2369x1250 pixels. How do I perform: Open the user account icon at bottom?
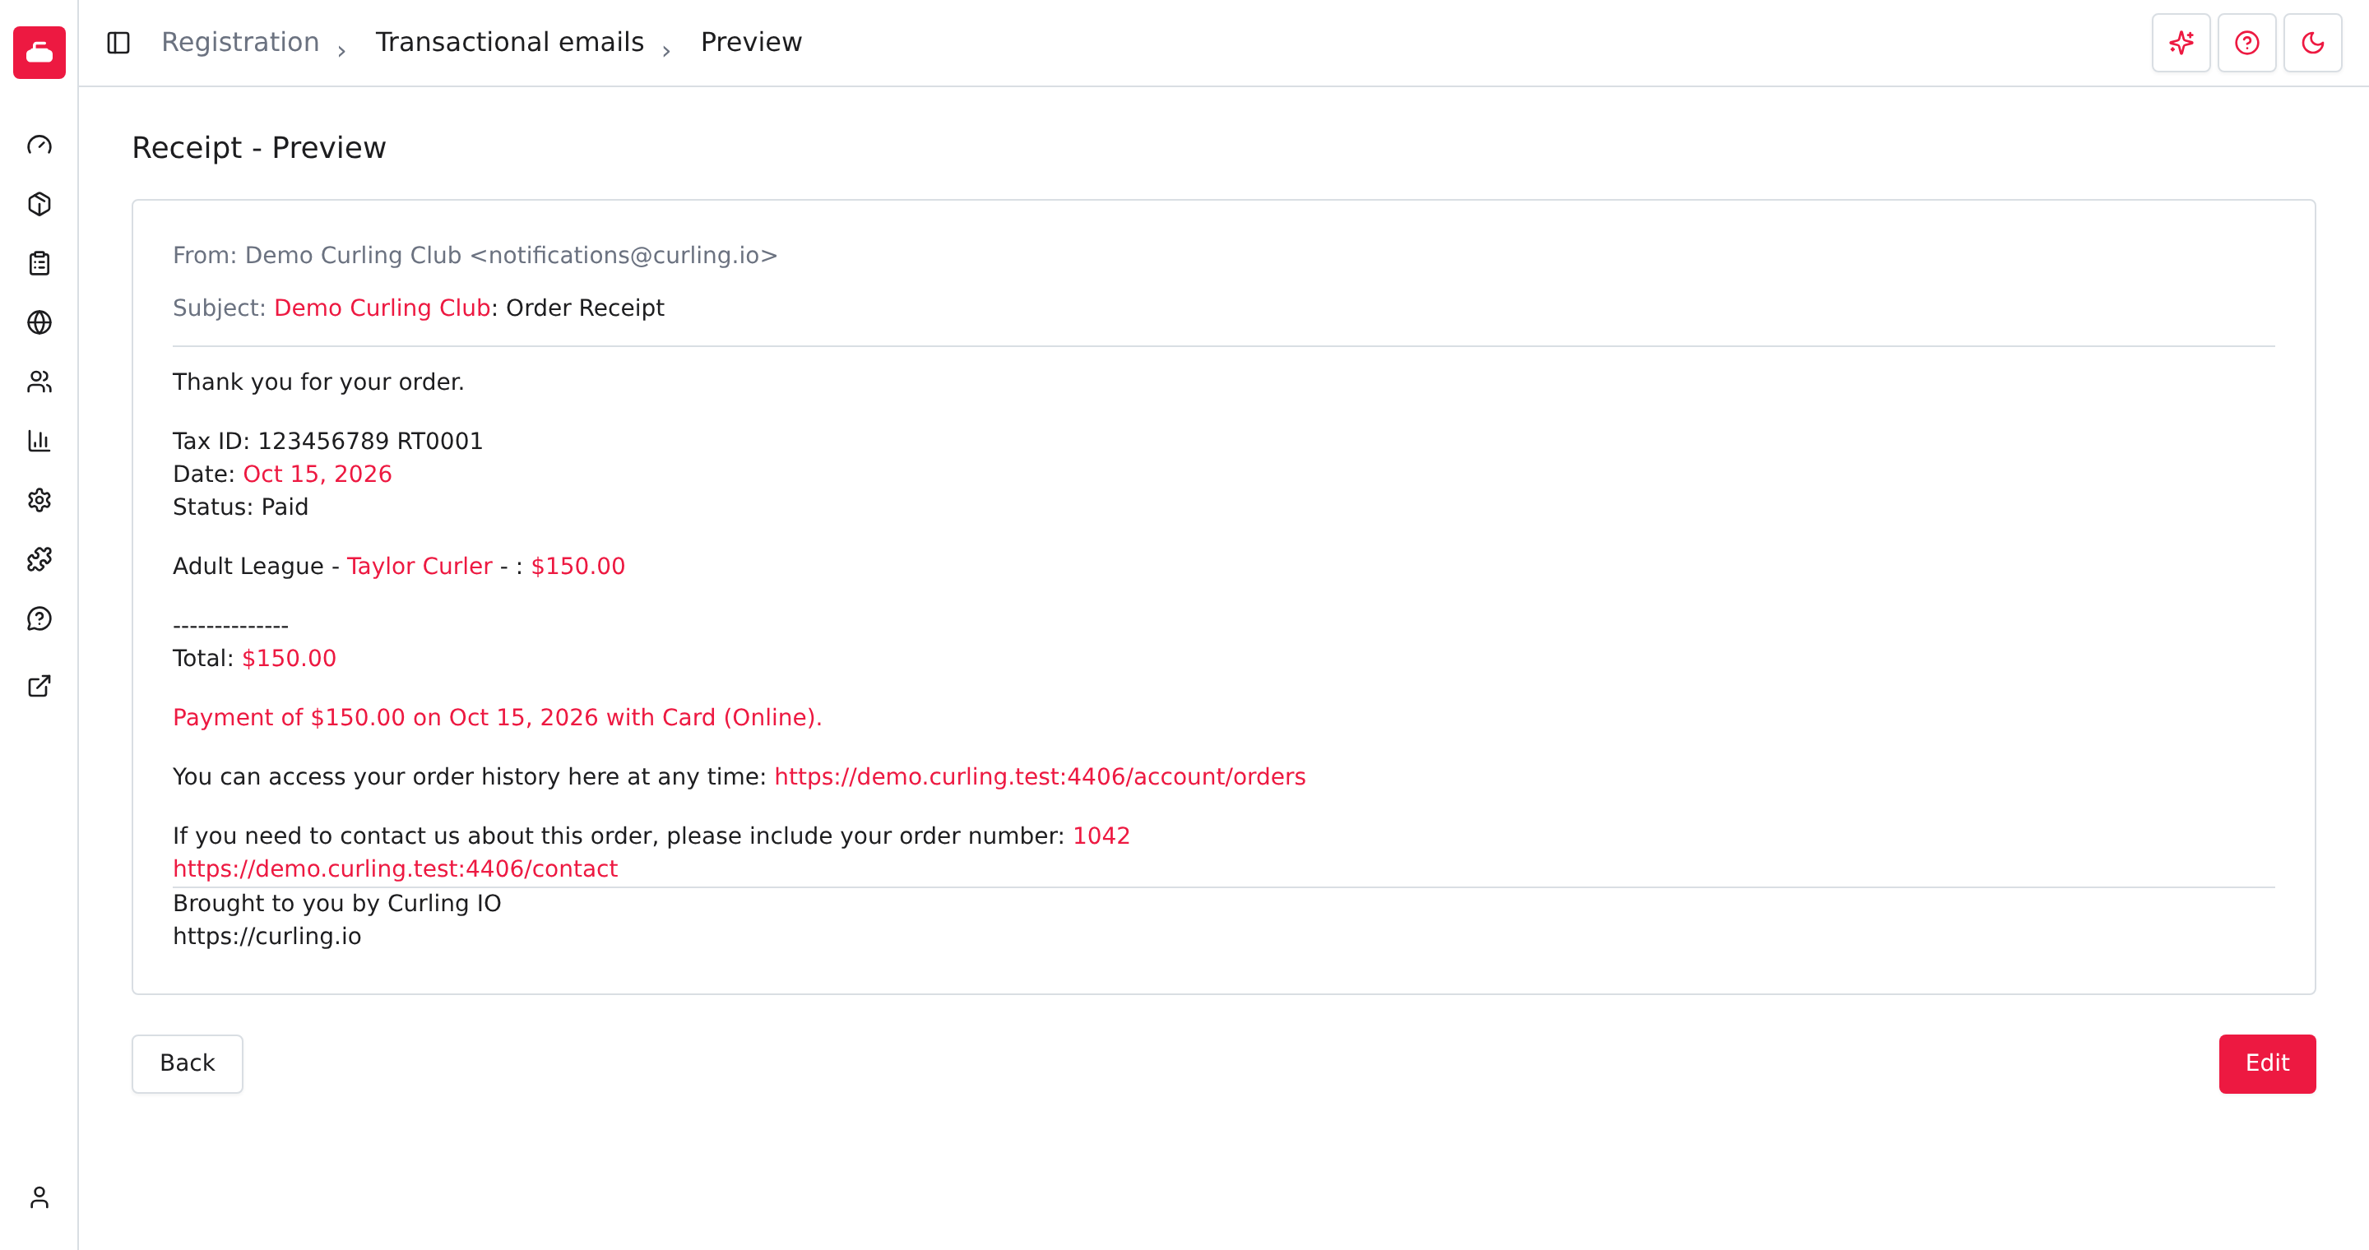(x=39, y=1197)
